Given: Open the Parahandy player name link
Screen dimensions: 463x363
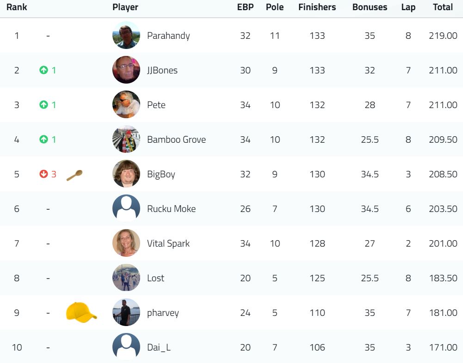Looking at the screenshot, I should [x=168, y=36].
